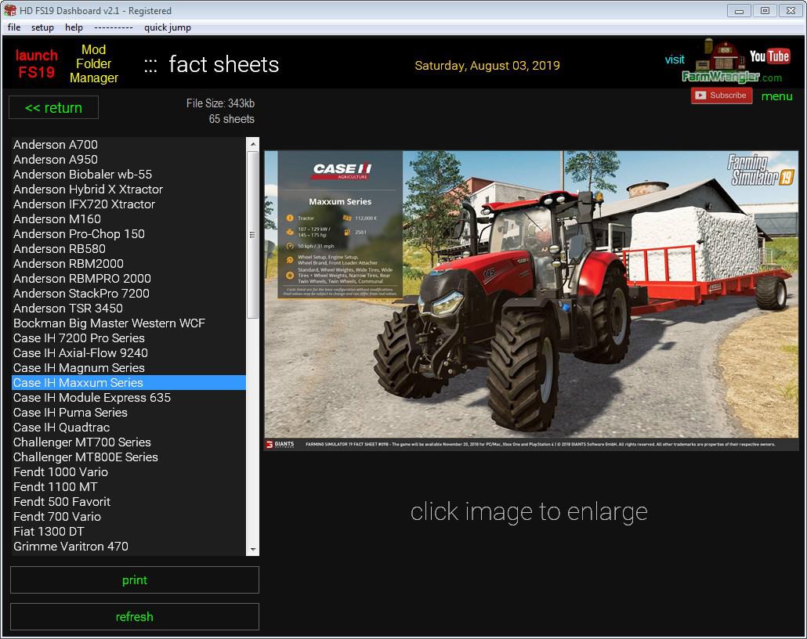Click the FarmWrangler.com barn logo
The height and width of the screenshot is (639, 807).
coord(721,62)
